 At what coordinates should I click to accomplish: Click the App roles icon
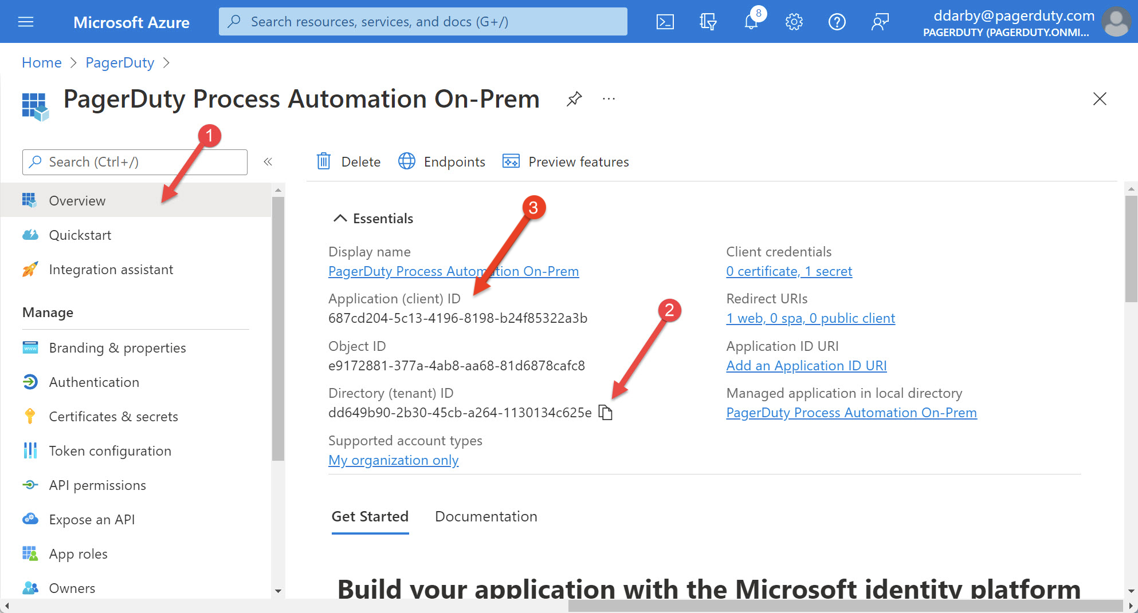point(30,553)
